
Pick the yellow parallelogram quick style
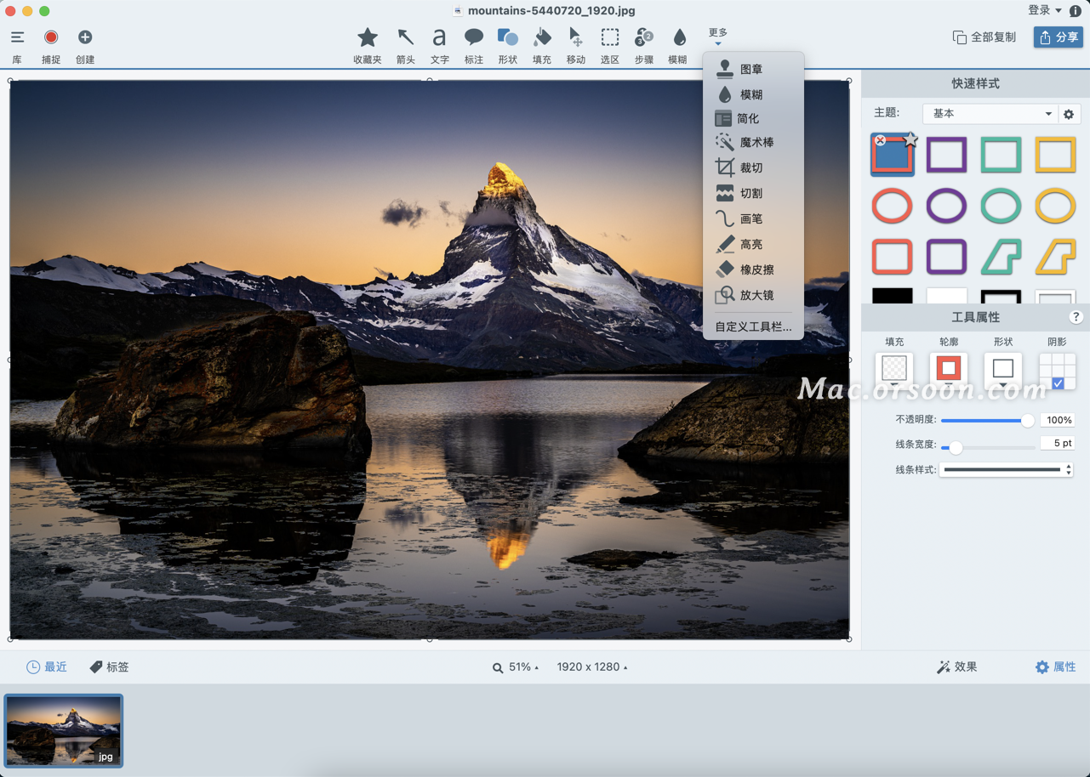click(x=1055, y=256)
